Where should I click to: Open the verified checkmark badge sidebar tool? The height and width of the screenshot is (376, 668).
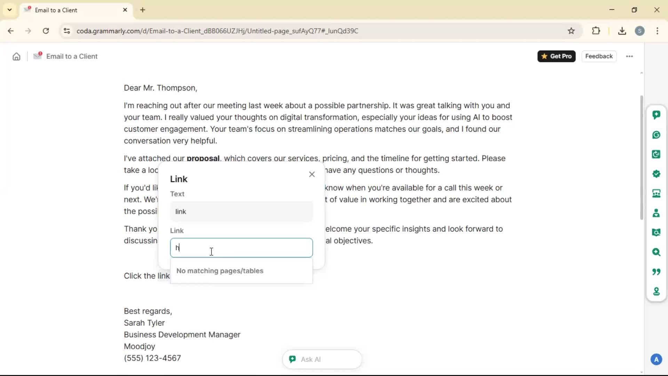(656, 174)
